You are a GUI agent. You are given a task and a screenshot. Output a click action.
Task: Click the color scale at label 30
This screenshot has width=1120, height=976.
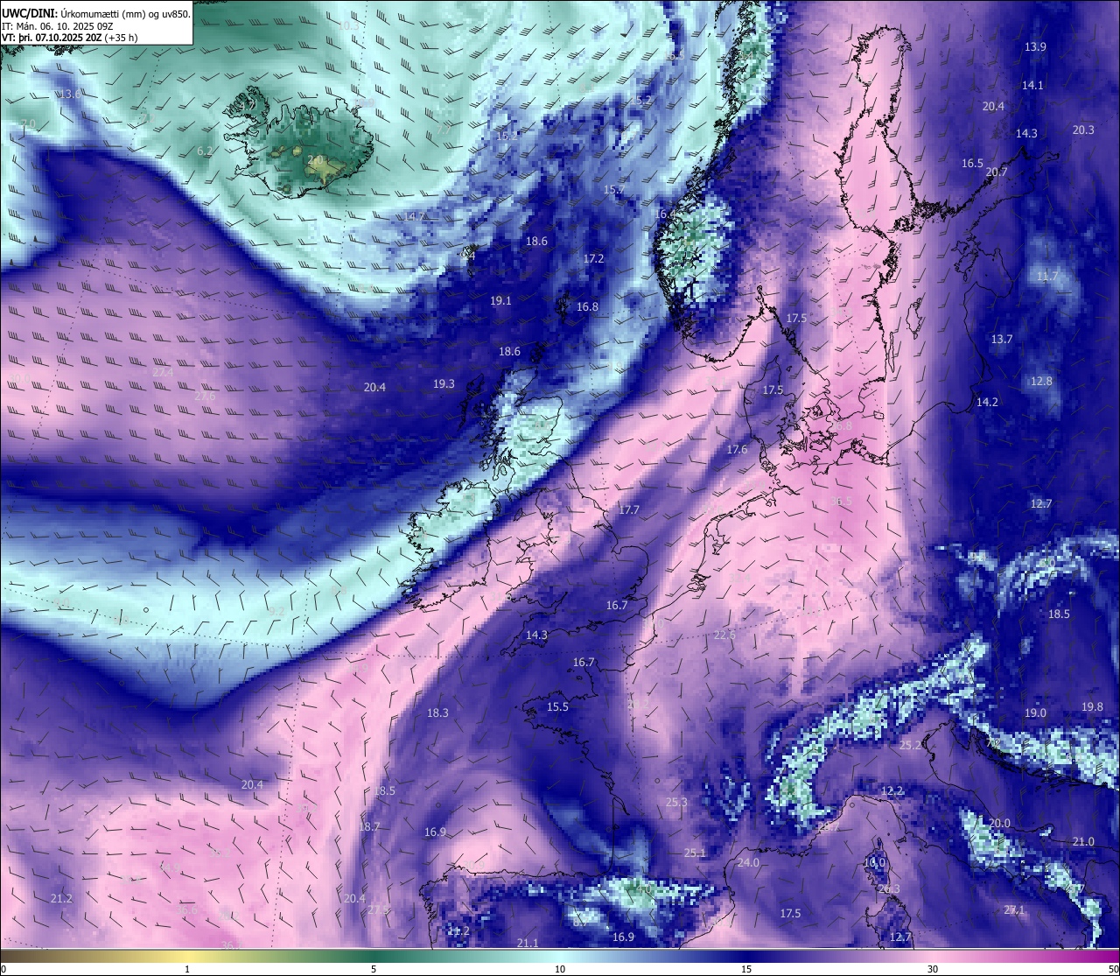coord(933,969)
